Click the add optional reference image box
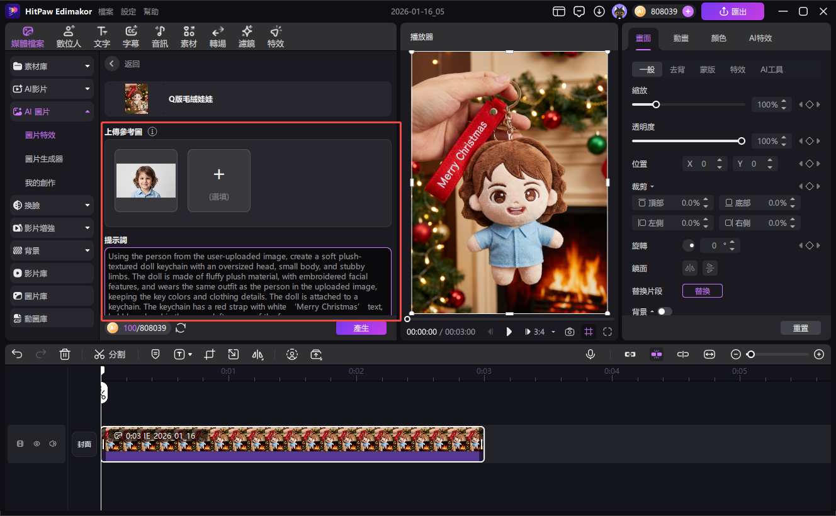The width and height of the screenshot is (836, 516). (219, 181)
